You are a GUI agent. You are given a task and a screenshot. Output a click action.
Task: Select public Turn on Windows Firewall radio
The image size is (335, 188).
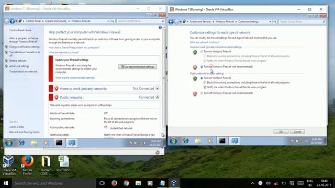[x=202, y=78]
